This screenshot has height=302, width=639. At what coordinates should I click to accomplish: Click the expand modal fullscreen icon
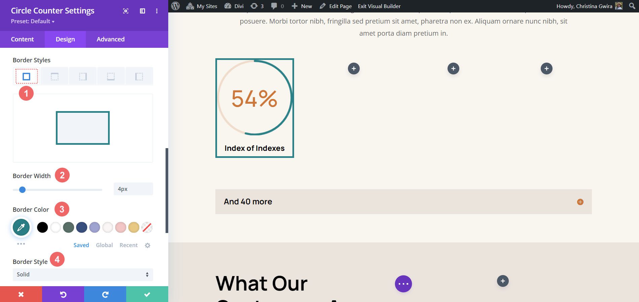(x=126, y=11)
